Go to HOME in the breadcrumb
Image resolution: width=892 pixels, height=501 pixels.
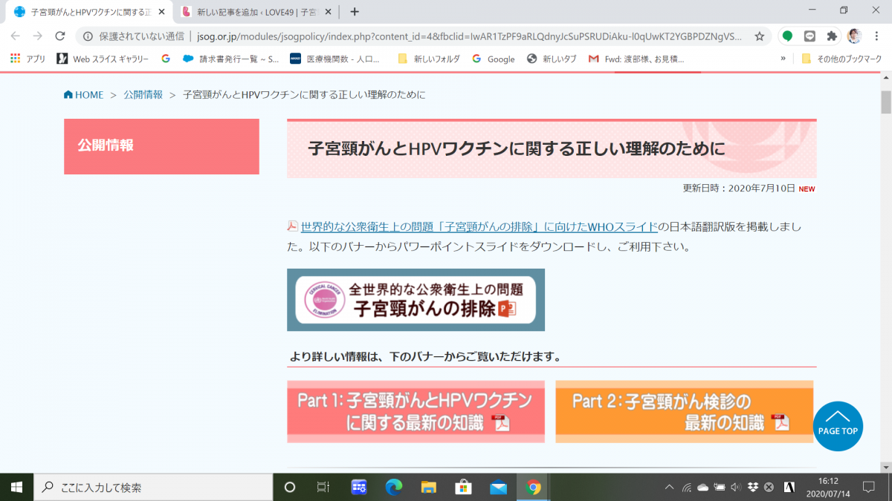[x=83, y=95]
